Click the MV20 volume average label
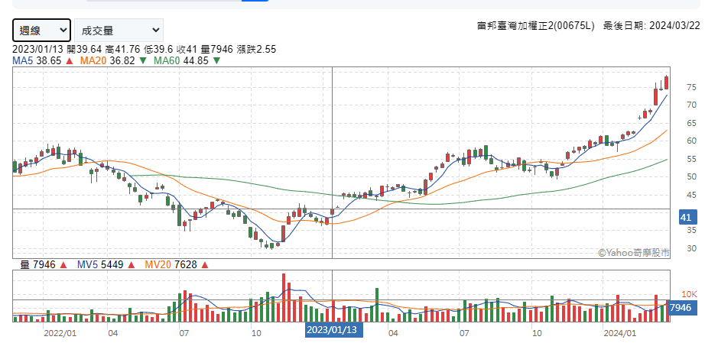Screen dimensions: 718x356 (159, 265)
